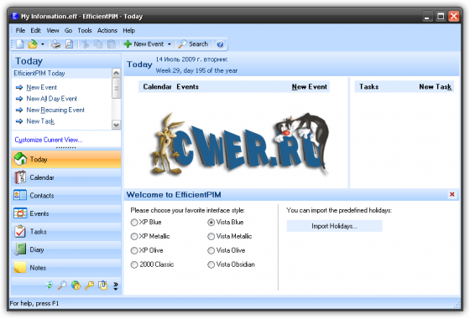Screen dimensions: 470x318
Task: Open Calendar in navigation pane
Action: pyautogui.click(x=66, y=177)
